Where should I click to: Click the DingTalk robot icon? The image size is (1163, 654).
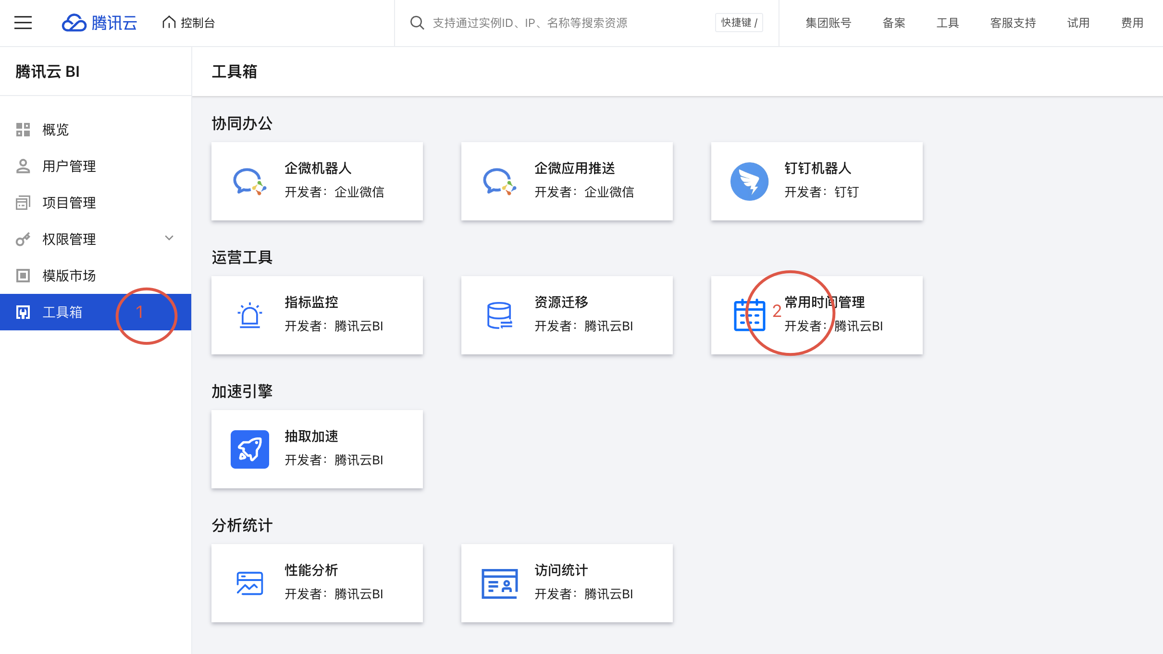[x=749, y=182]
